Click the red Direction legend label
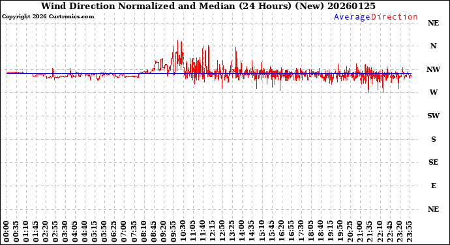Viewport: 450px width, 245px height. click(395, 17)
